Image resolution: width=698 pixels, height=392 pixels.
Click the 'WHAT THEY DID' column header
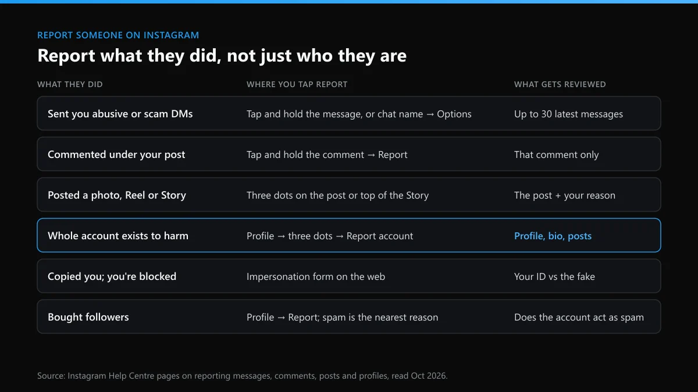70,84
